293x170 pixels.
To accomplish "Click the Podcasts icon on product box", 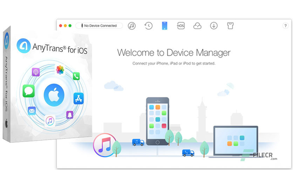I will coord(36,72).
